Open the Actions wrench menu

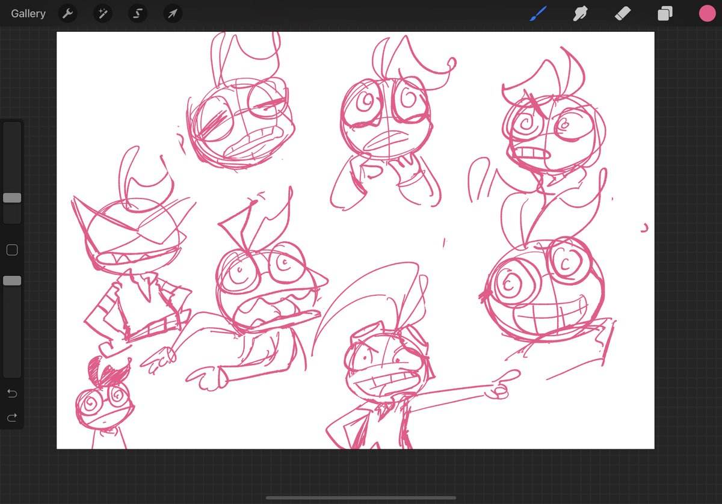pyautogui.click(x=67, y=14)
